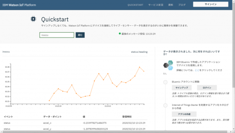Click the status.heading chart label
The height and width of the screenshot is (133, 235).
[139, 52]
